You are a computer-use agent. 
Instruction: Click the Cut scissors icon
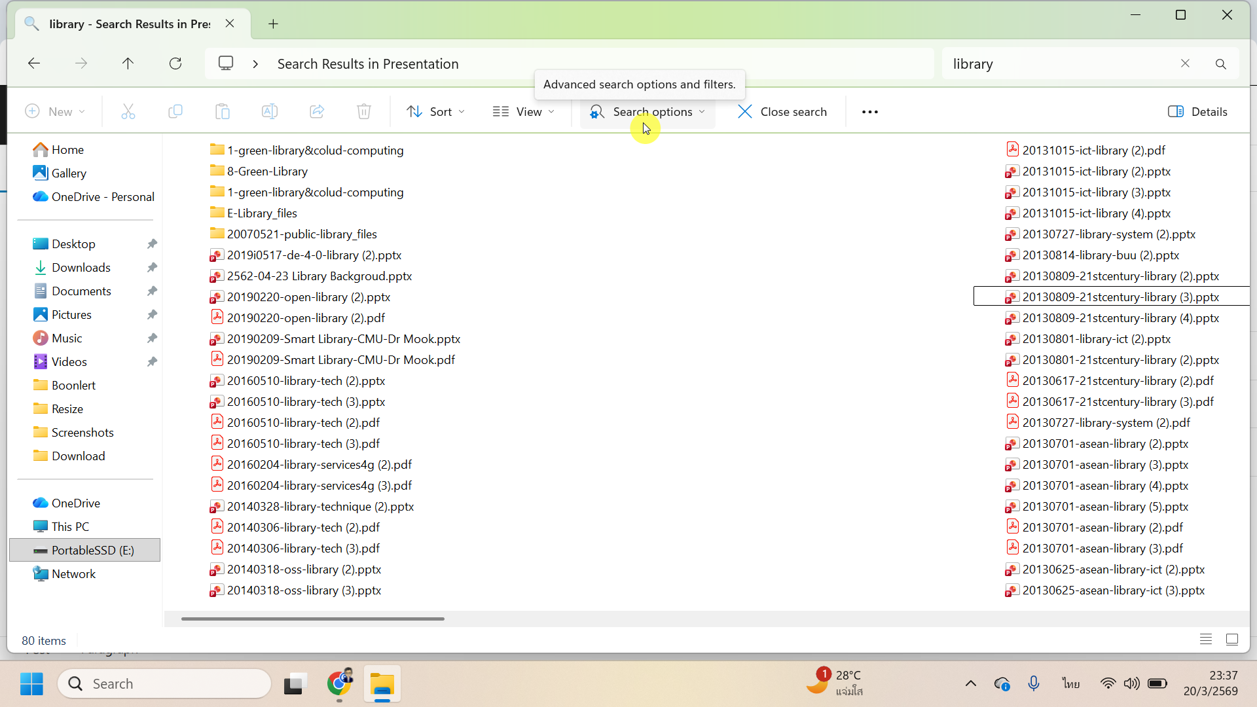tap(128, 112)
